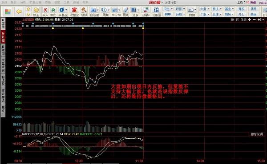
Task: Click the BBD button
Action: point(168,14)
